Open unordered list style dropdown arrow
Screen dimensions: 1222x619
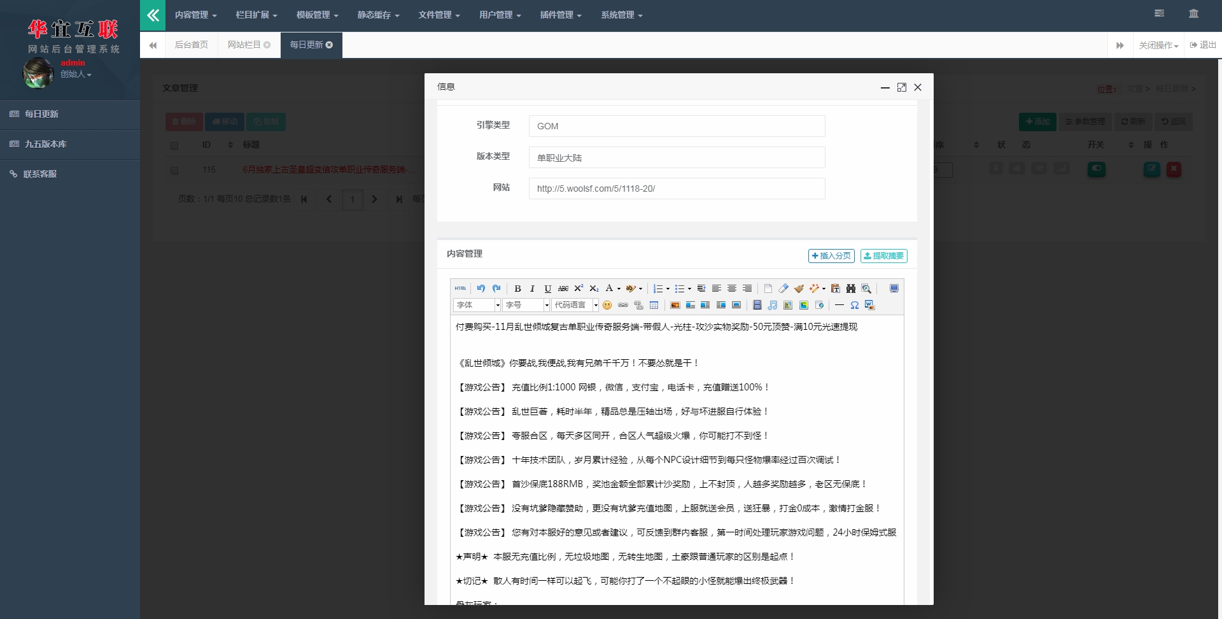[689, 288]
